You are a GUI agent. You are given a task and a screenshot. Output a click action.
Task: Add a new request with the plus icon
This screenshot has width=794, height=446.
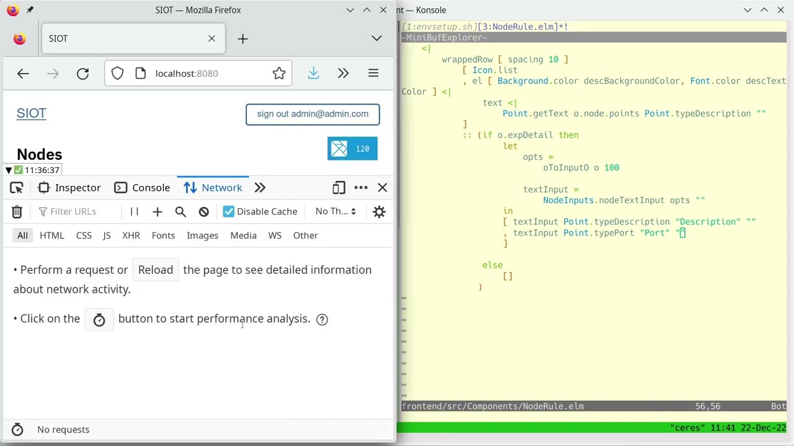(x=157, y=212)
